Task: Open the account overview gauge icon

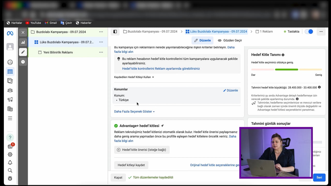Action: point(10,62)
